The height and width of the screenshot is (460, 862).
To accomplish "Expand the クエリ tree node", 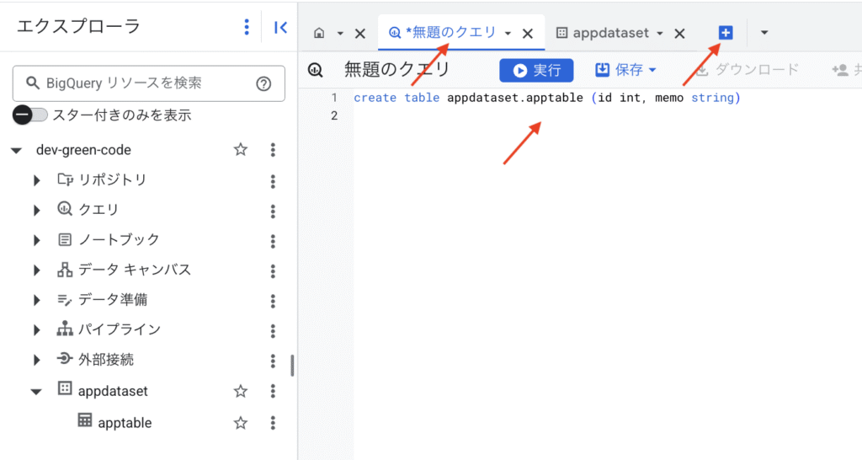I will 37,210.
